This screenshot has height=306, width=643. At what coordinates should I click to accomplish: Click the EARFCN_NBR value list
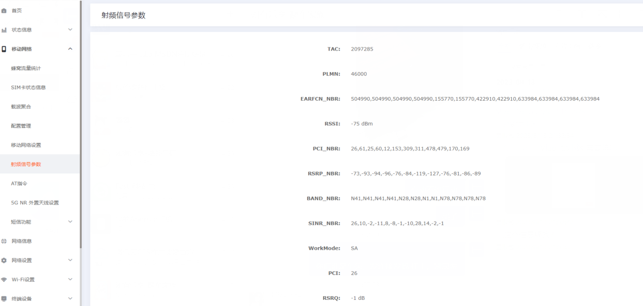(x=475, y=99)
